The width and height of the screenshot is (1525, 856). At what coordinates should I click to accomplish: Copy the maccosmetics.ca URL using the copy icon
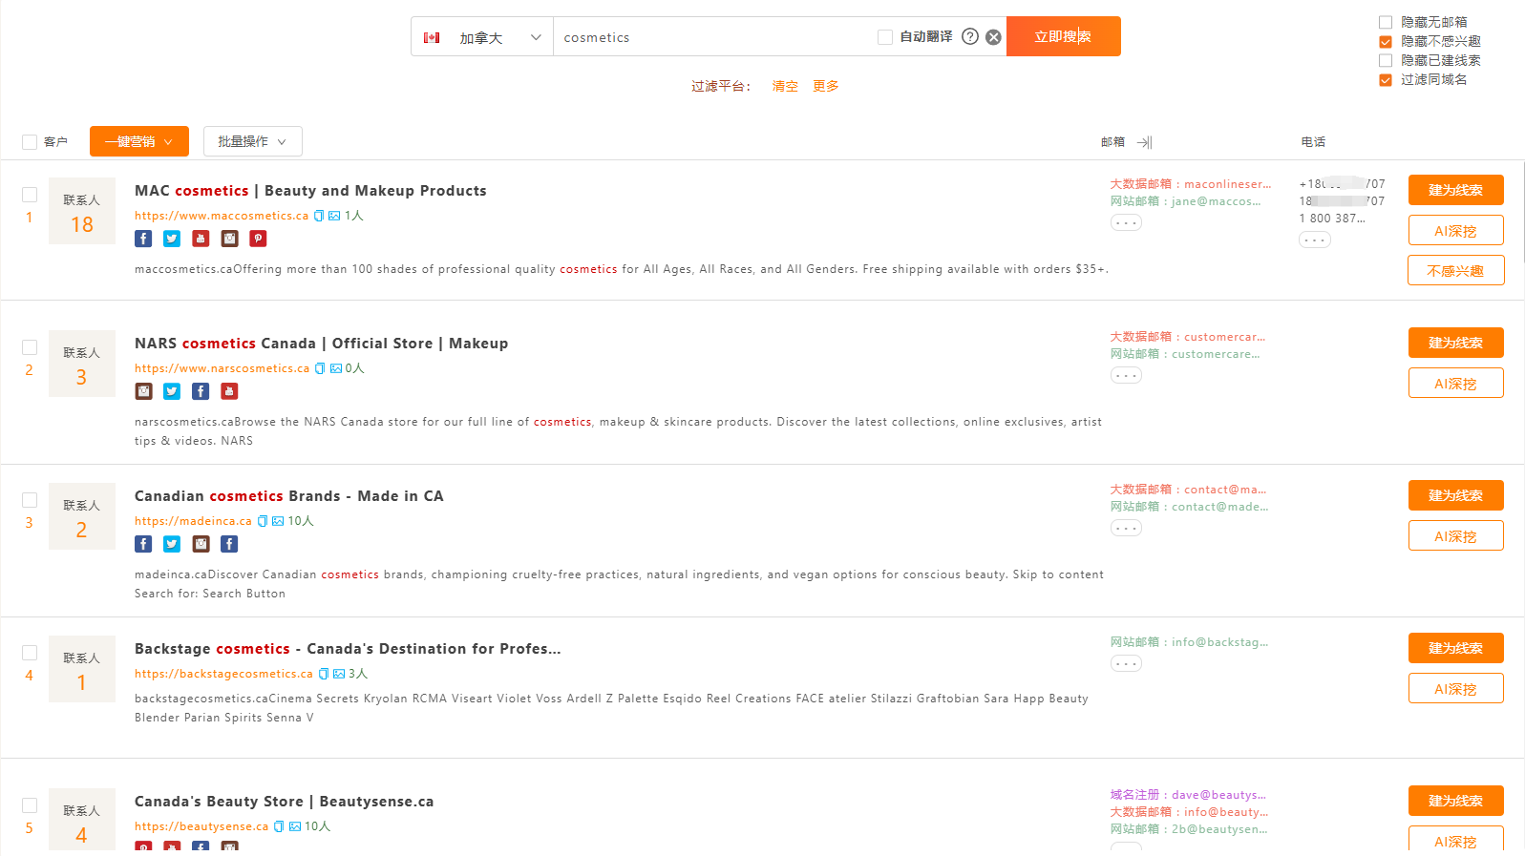click(x=320, y=216)
